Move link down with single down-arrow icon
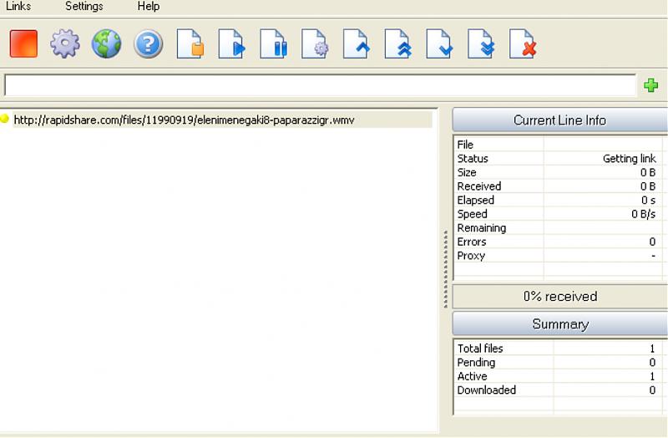The width and height of the screenshot is (668, 438). 439,43
